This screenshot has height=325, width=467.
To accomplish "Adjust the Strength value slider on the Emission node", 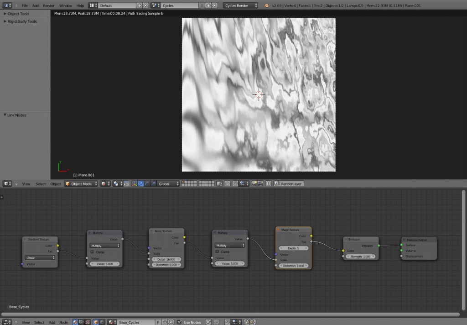I will [x=360, y=256].
